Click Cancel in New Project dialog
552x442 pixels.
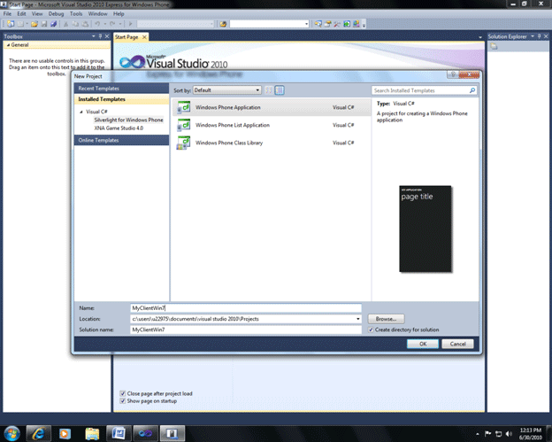tap(457, 344)
